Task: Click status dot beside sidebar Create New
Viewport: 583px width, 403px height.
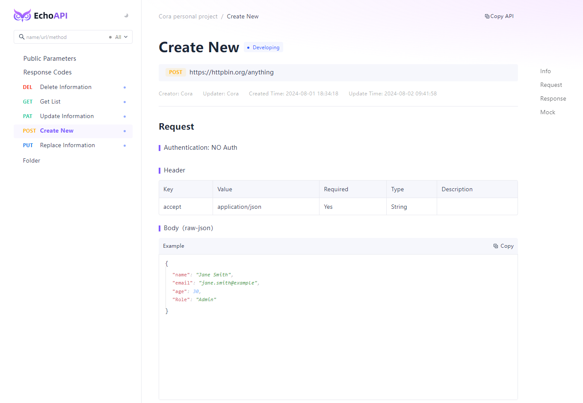Action: 124,131
